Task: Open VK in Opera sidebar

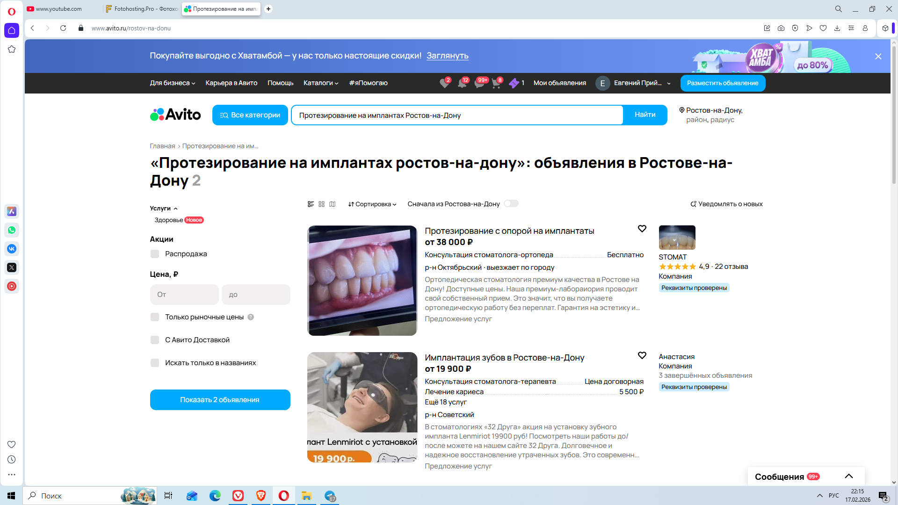Action: coord(12,249)
